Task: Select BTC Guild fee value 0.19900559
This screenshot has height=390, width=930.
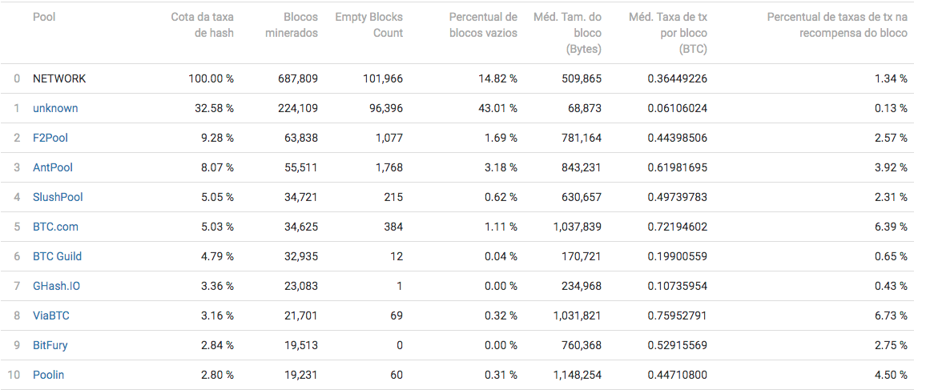Action: click(678, 256)
